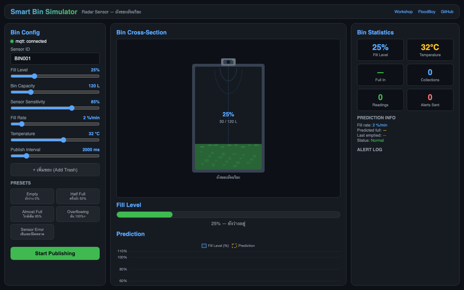Click the Temperature slider handle

pos(63,140)
